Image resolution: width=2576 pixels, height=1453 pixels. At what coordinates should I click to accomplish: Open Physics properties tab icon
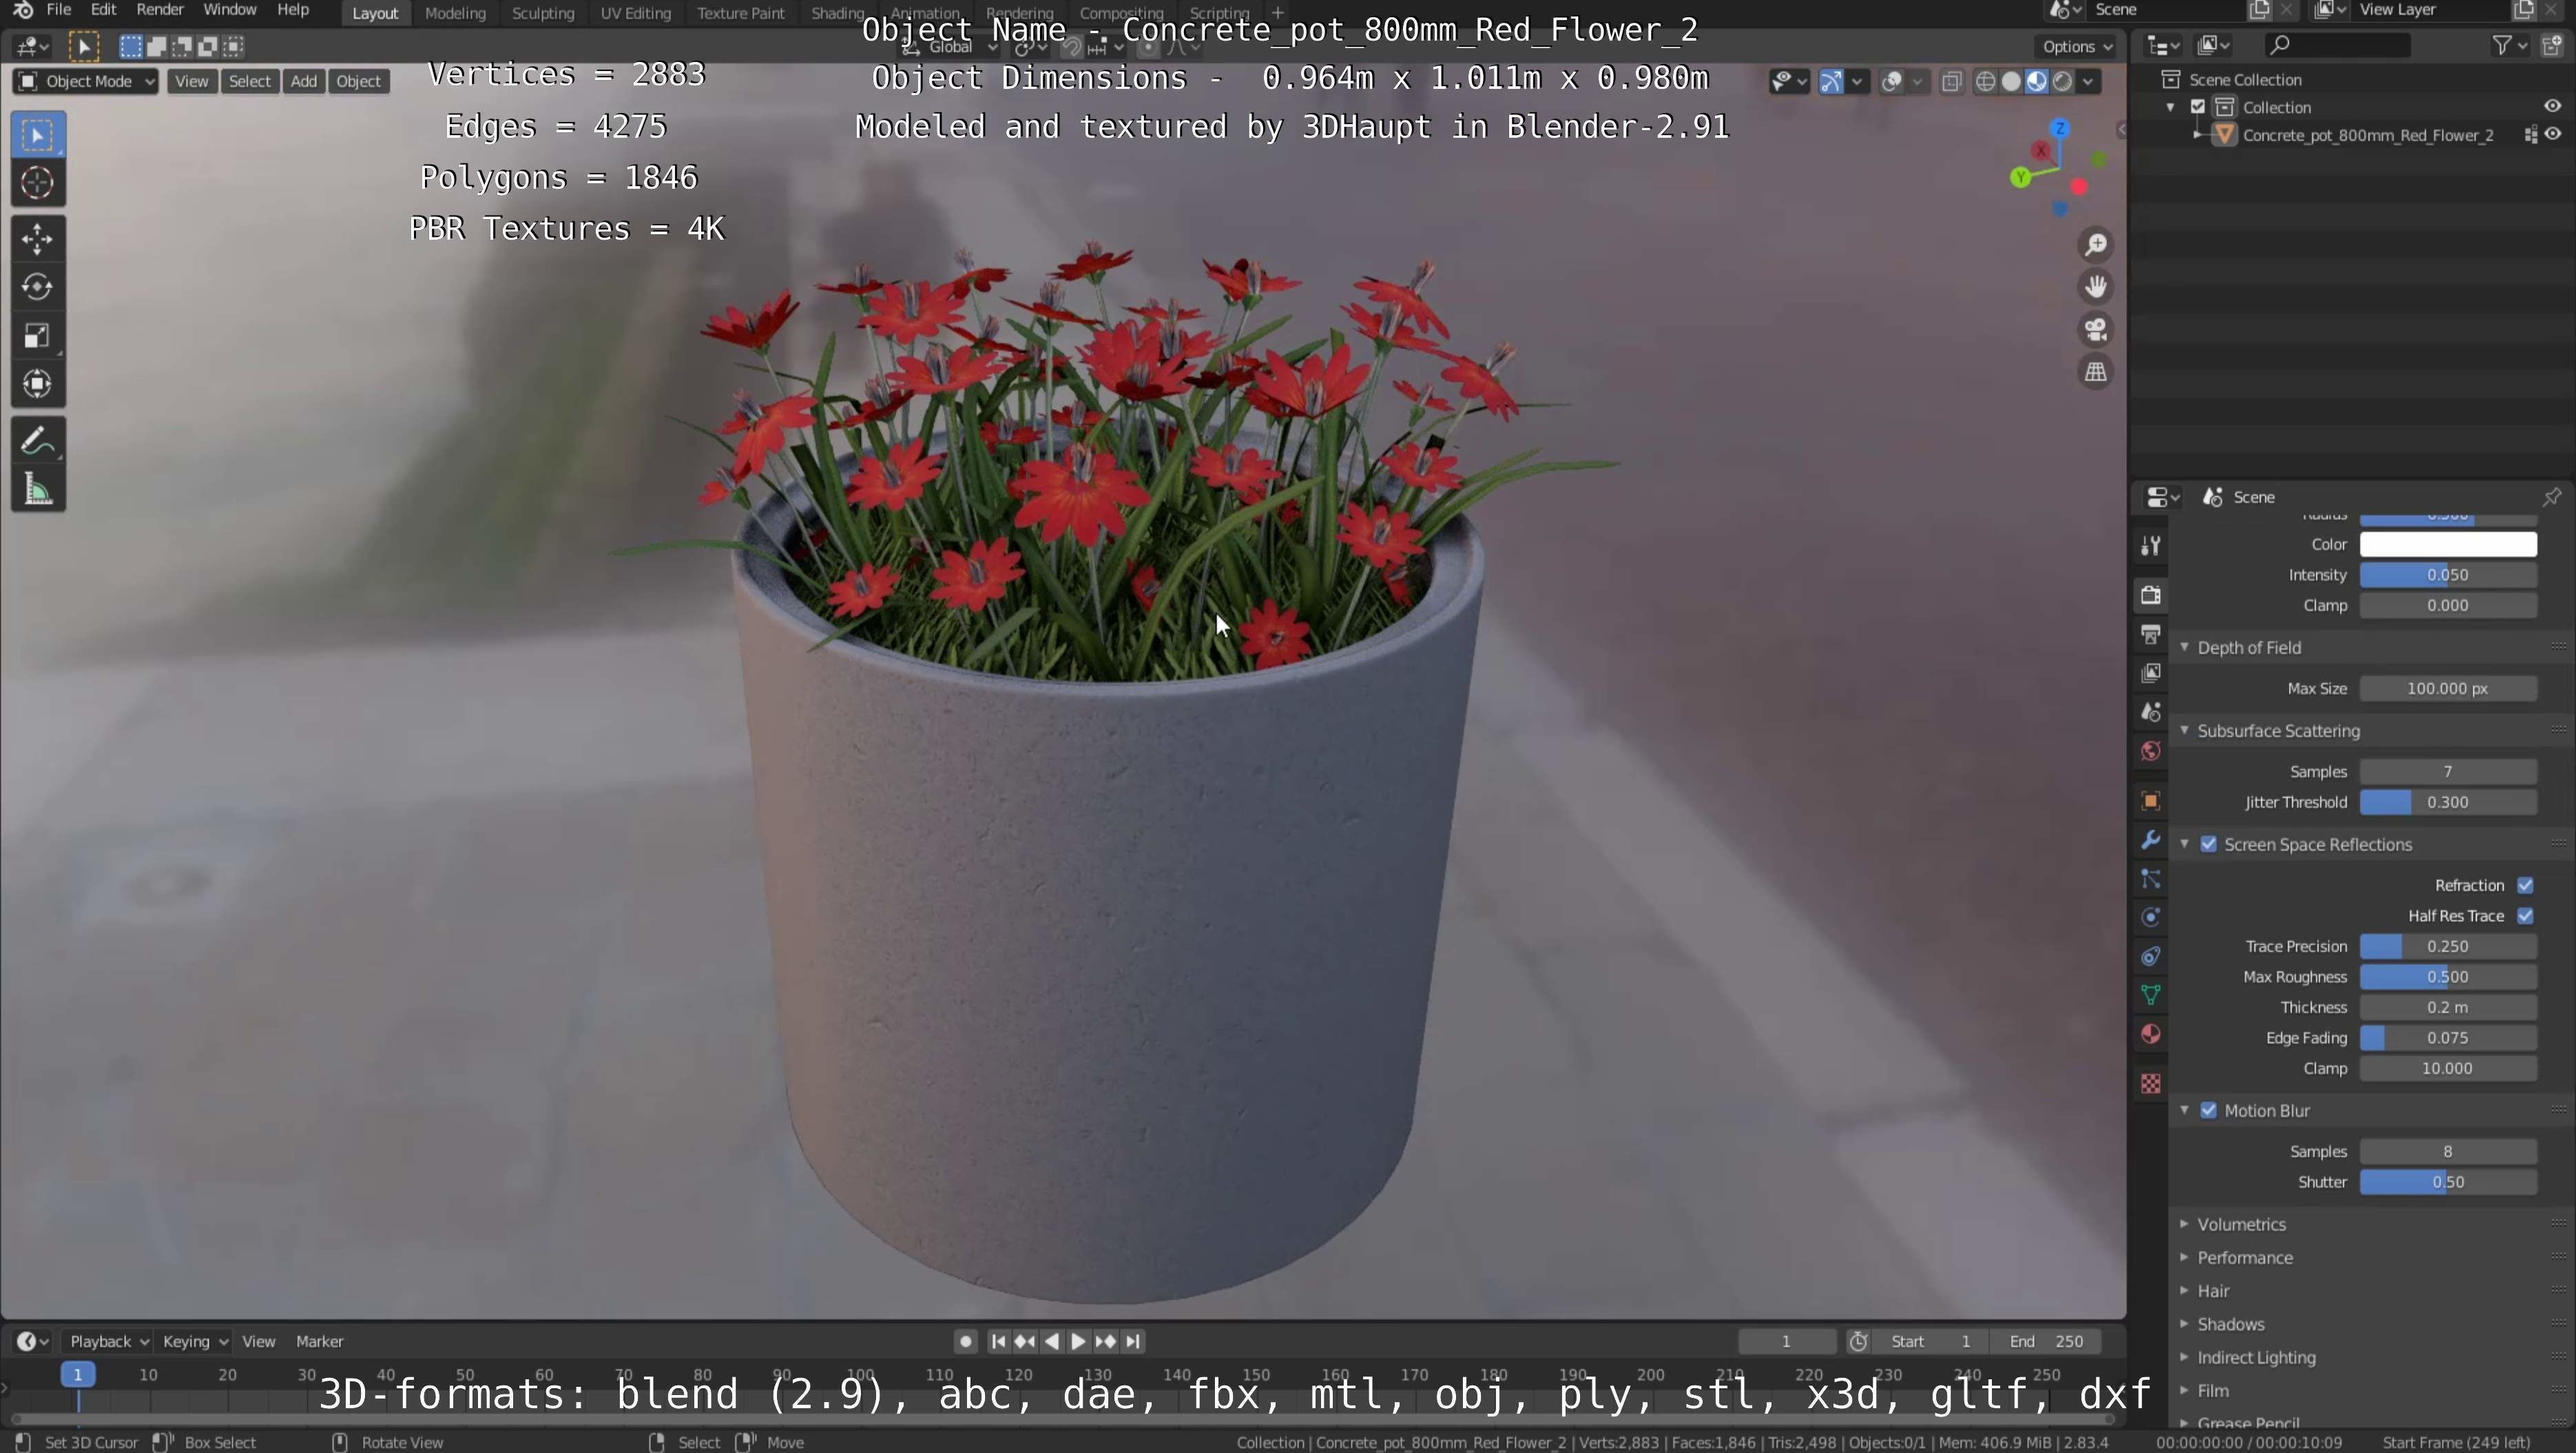2151,917
